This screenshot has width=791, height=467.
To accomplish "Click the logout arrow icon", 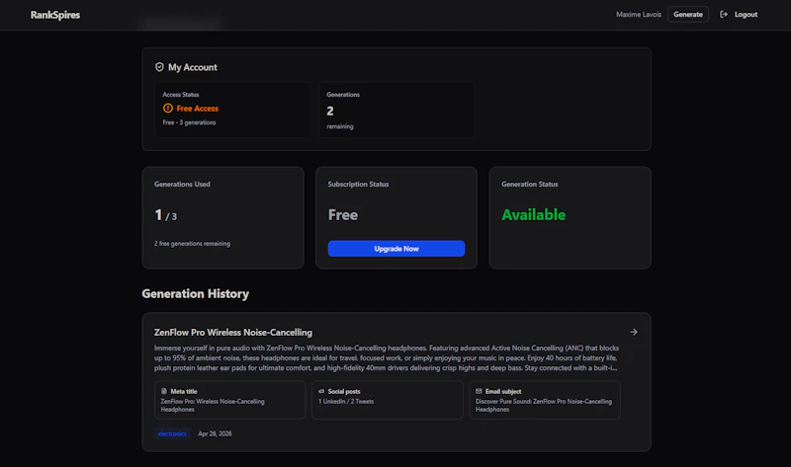I will point(724,14).
